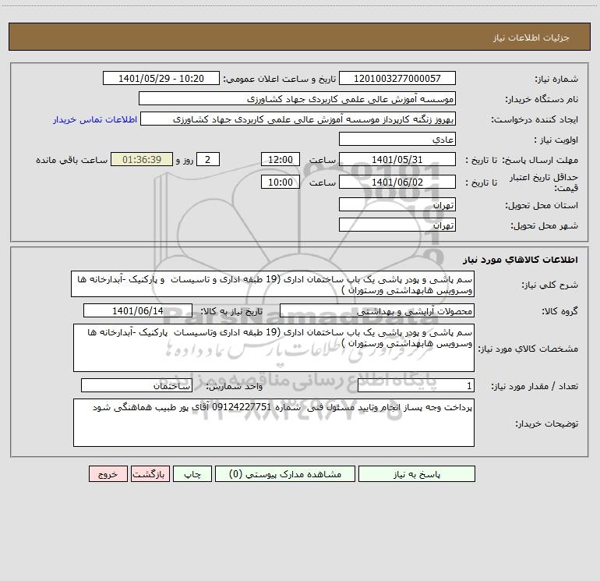This screenshot has height=581, width=600.
Task: Click the مشخصات کالای مورد نیاز text area
Action: [274, 348]
